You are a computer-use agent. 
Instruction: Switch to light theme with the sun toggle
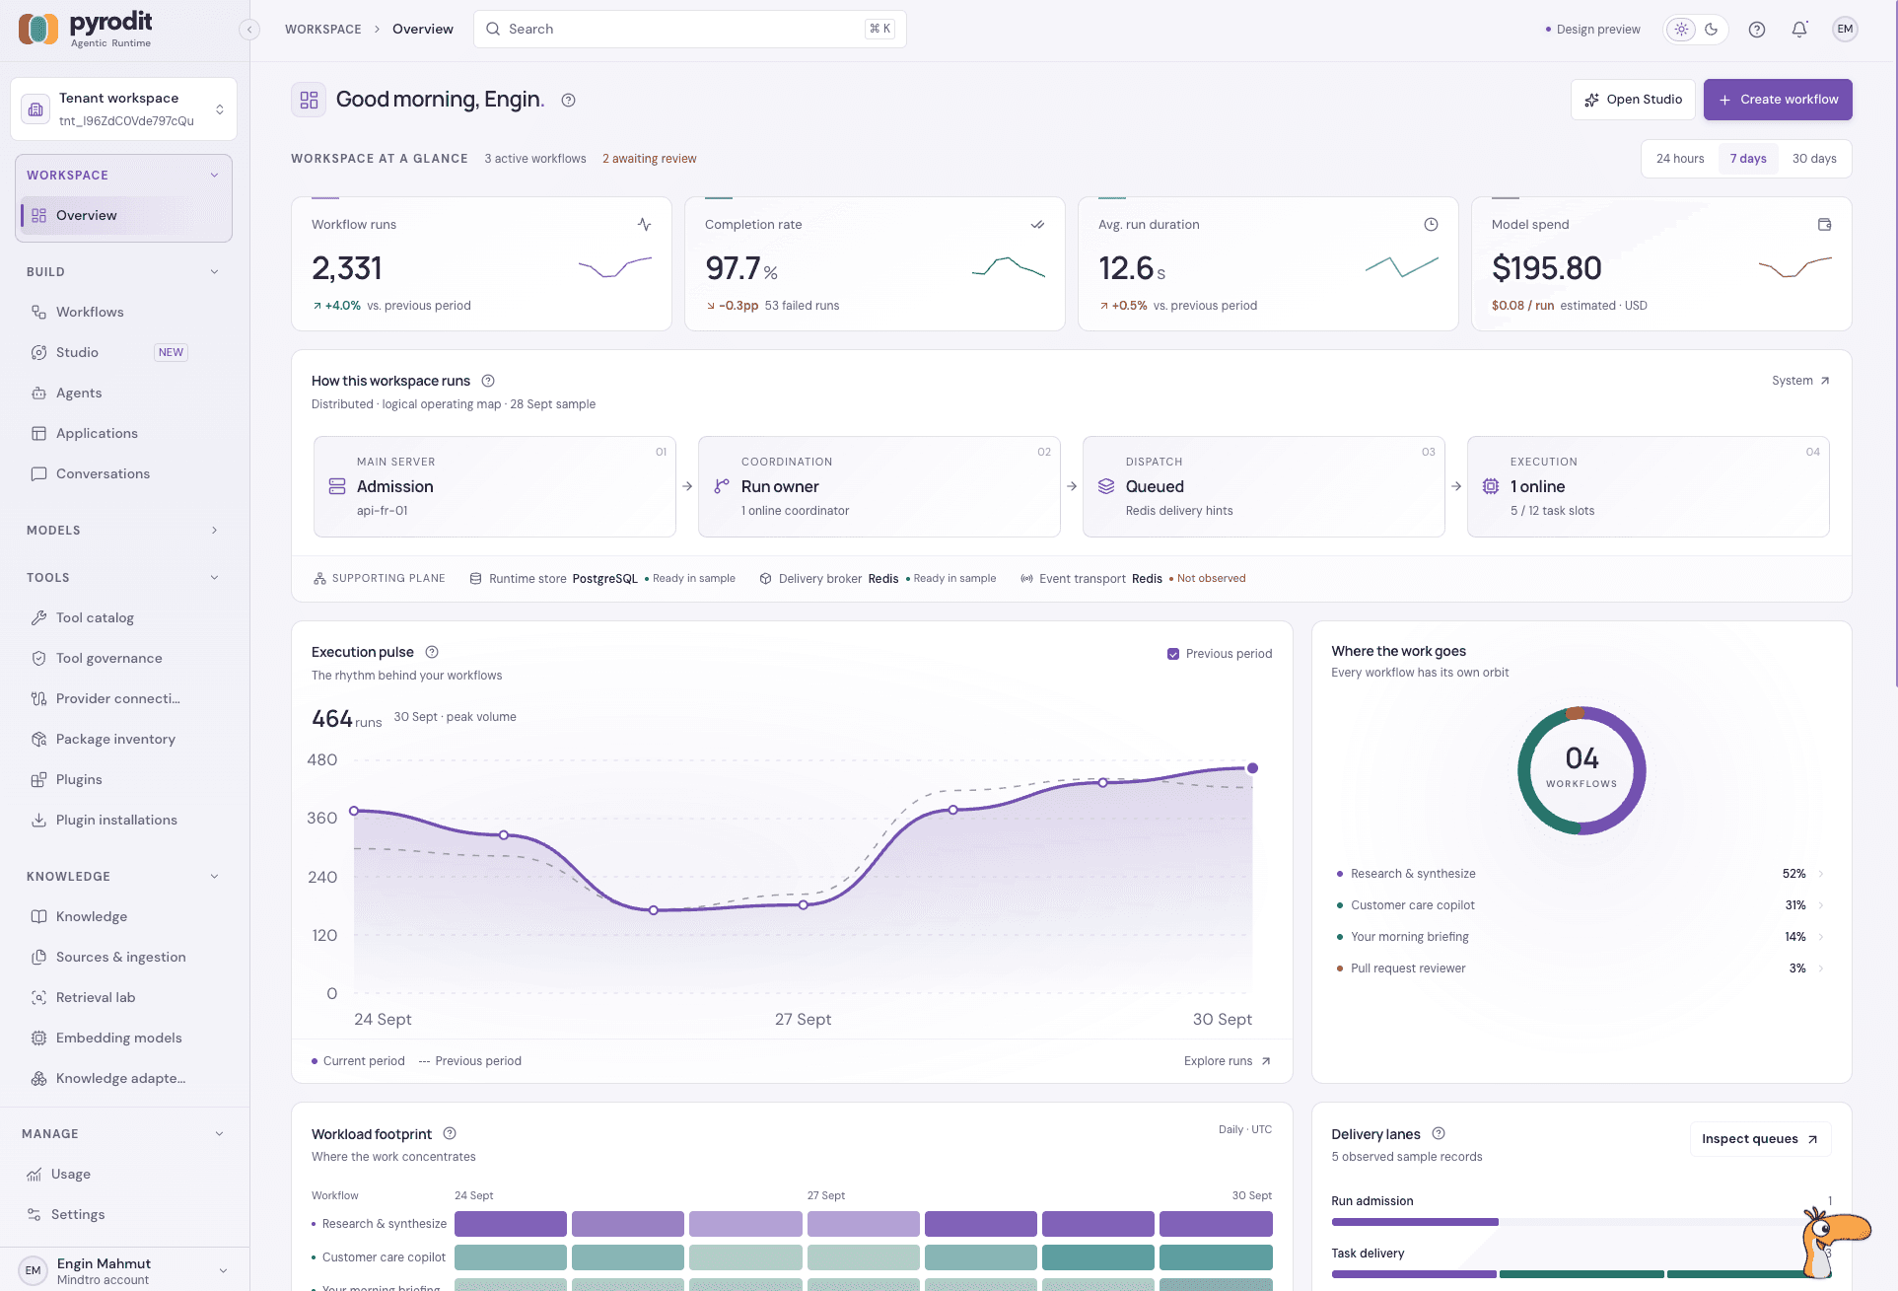(x=1682, y=30)
